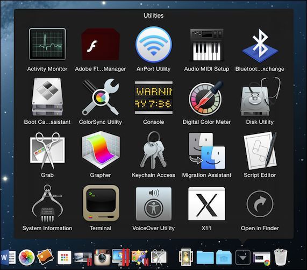Open the Parallels game app with stars
The width and height of the screenshot is (307, 270).
coord(140,257)
